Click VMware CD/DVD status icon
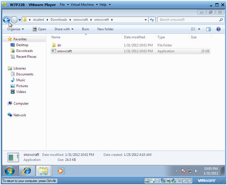 pos(153,181)
